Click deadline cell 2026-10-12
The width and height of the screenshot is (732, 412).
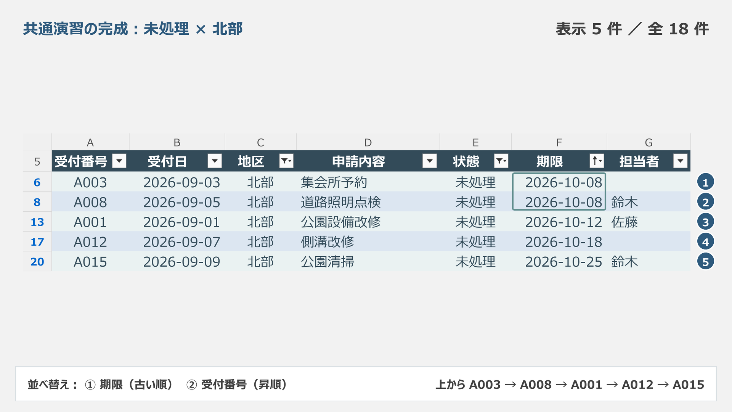559,222
